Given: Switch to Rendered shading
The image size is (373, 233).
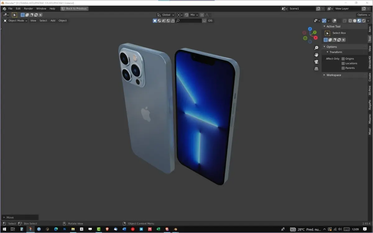Looking at the screenshot, I should click(x=364, y=21).
